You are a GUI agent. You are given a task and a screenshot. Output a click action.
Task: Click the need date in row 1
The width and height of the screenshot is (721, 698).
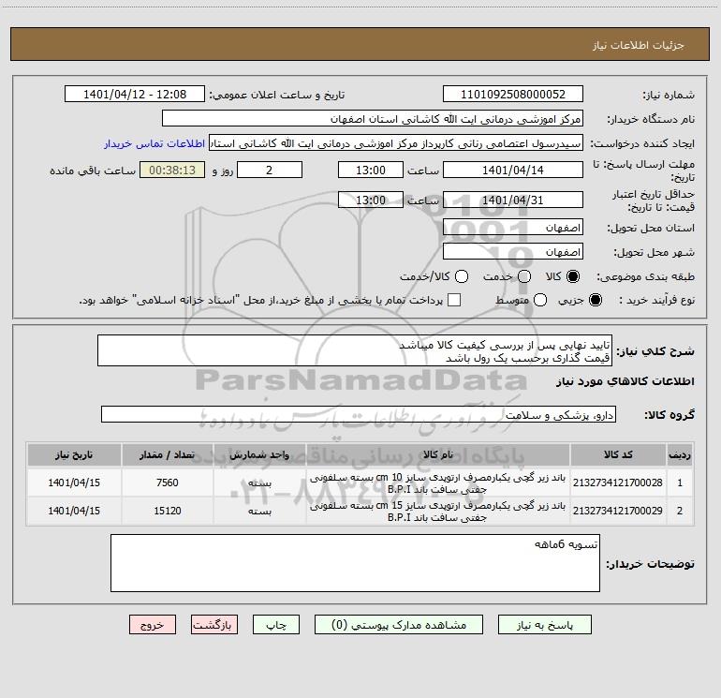point(74,483)
